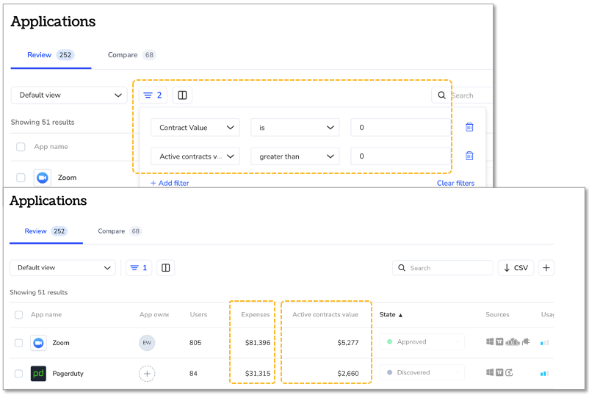Open Active contracts v... field dropdown
The width and height of the screenshot is (589, 395).
(195, 156)
